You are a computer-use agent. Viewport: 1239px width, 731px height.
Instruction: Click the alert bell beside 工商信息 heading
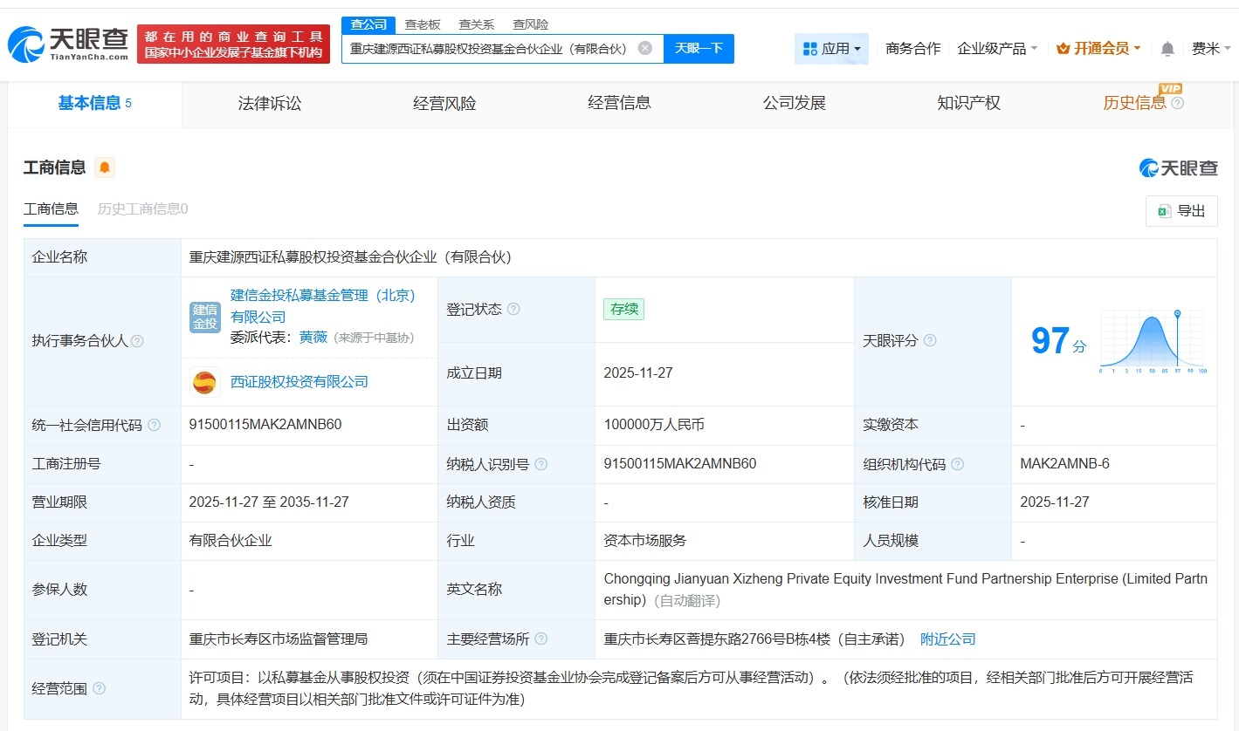click(104, 167)
